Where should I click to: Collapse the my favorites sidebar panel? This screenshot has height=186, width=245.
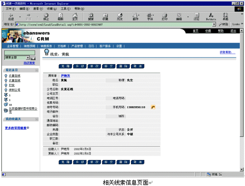point(37,119)
